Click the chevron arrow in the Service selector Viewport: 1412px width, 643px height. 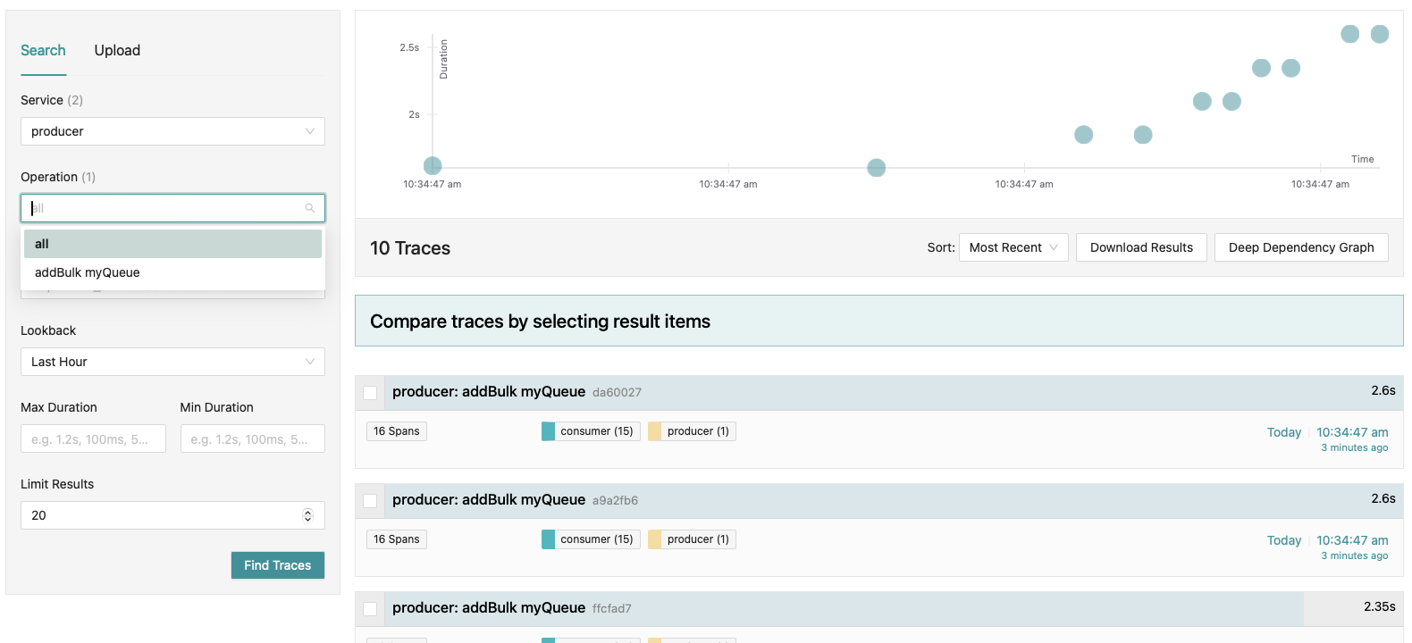click(x=310, y=131)
